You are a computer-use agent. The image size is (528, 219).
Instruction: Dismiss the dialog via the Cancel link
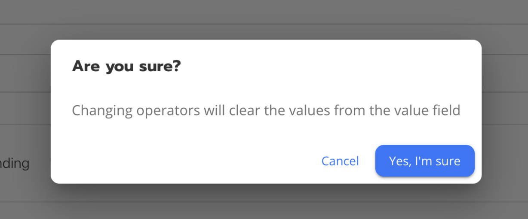tap(340, 161)
